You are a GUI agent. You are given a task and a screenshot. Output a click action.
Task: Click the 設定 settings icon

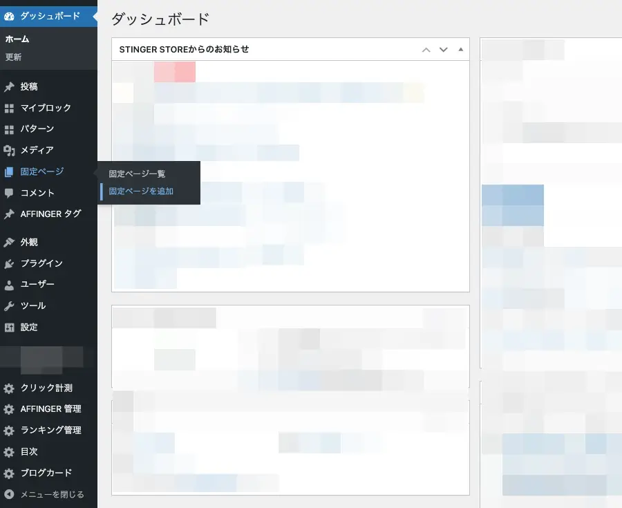click(10, 328)
